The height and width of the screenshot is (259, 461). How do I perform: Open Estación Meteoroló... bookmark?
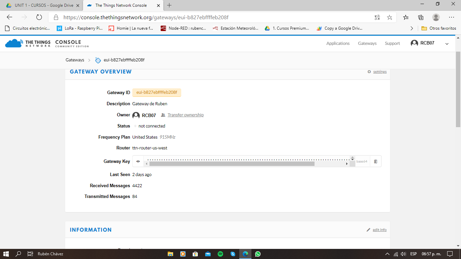click(x=236, y=28)
